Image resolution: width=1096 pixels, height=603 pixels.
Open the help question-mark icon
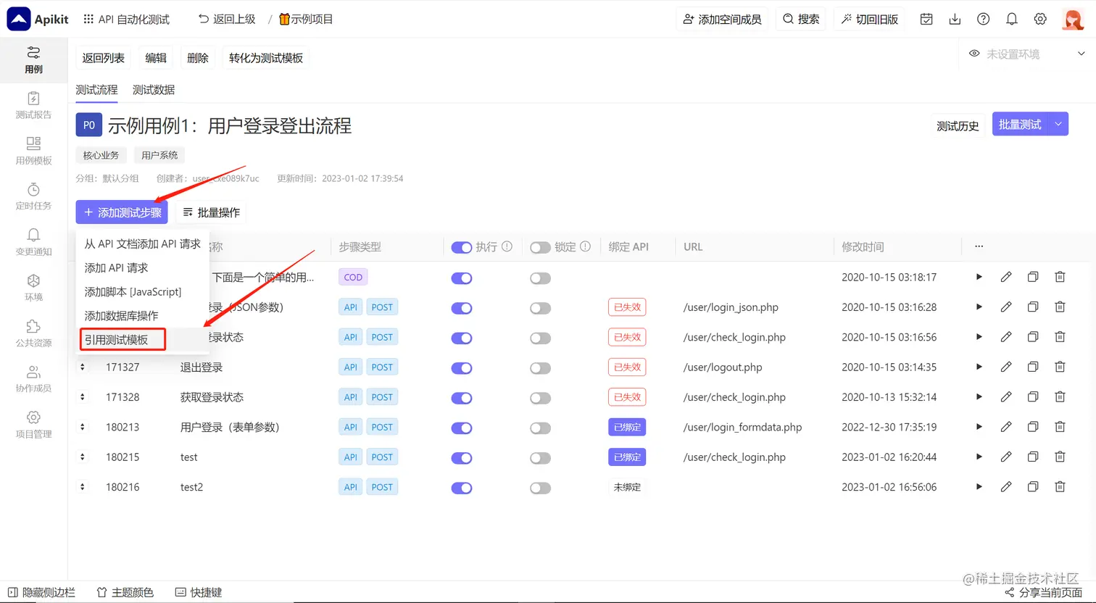coord(983,19)
